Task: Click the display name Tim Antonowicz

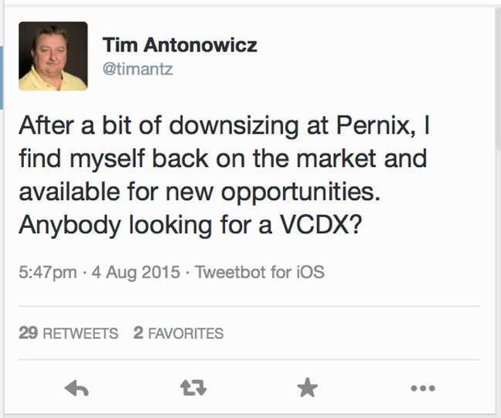Action: [x=180, y=45]
